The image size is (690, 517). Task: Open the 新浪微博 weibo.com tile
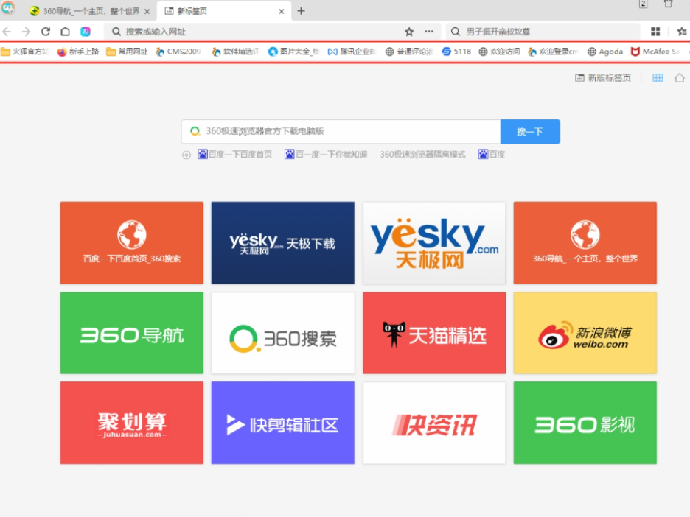585,333
